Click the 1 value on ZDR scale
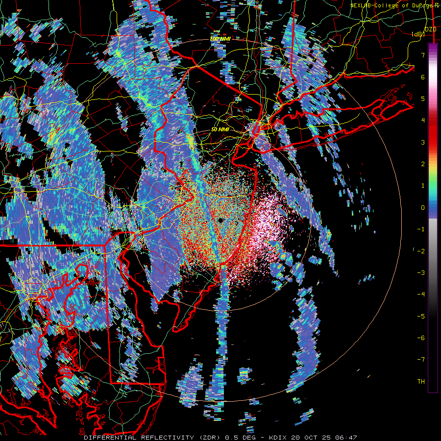Viewport: 441px width, 441px height. [x=423, y=186]
